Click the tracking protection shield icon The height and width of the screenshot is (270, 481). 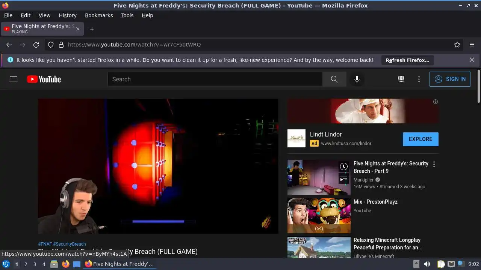coord(51,45)
